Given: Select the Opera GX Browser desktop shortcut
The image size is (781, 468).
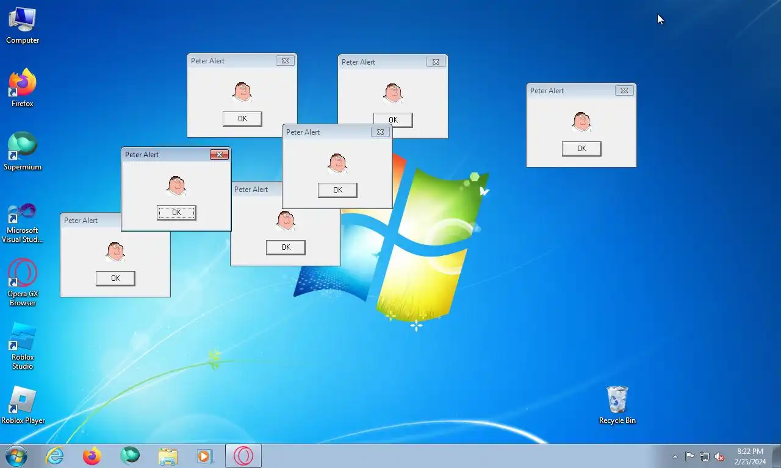Looking at the screenshot, I should (23, 283).
